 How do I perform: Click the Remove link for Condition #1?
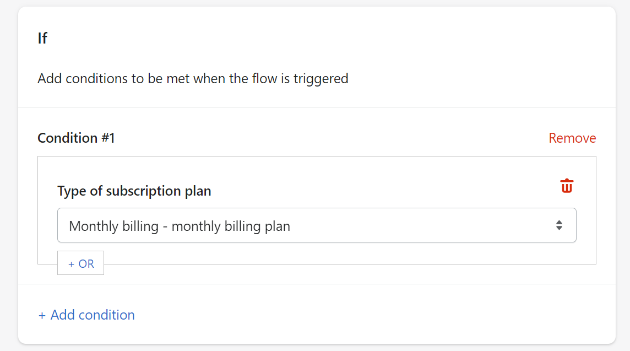(572, 138)
